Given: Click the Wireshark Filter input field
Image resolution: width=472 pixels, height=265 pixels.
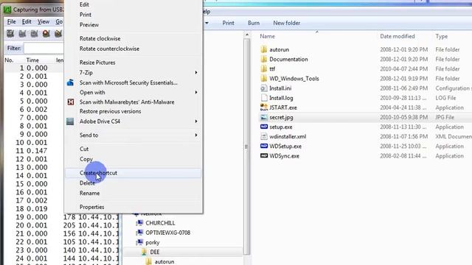Looking at the screenshot, I should click(44, 48).
